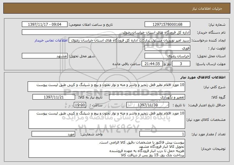The width and height of the screenshot is (234, 165).
Task: Click the announcement date field 1397/11/17 - 09:04
Action: pos(44,25)
